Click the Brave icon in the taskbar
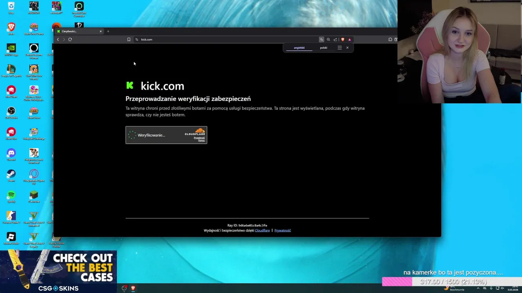Screen dimensions: 522x293 click(x=133, y=288)
